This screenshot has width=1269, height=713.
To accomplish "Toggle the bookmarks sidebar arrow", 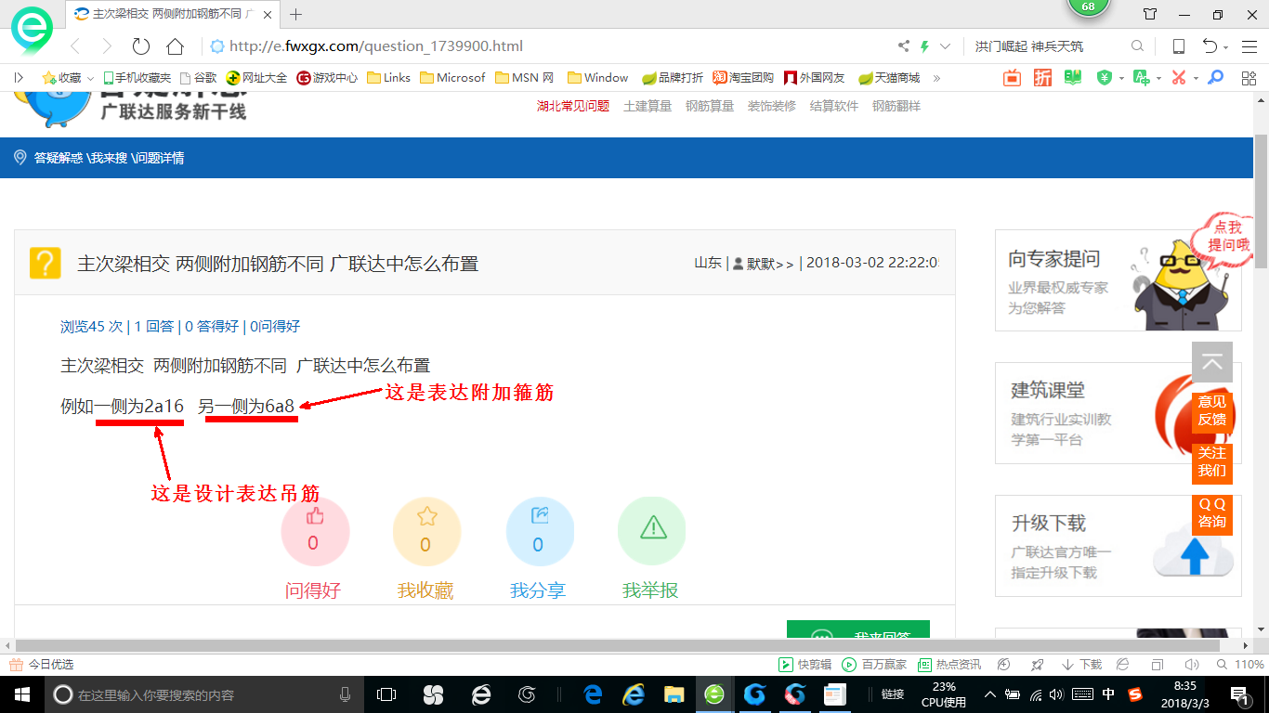I will (19, 78).
